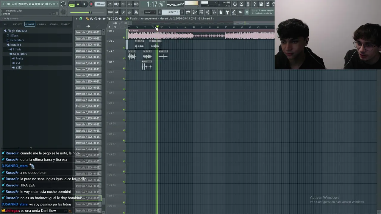Click the master pitch knob

click(63, 12)
